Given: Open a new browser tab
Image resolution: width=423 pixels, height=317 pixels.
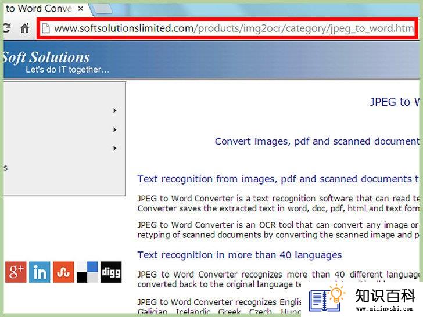Looking at the screenshot, I should (102, 9).
